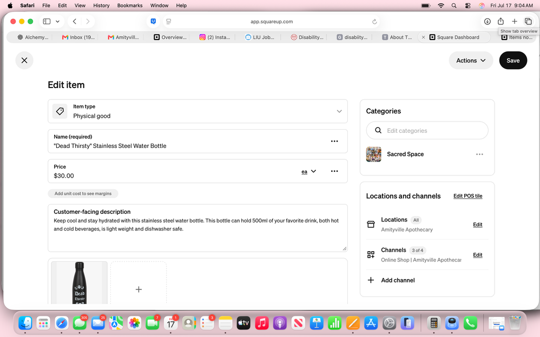Viewport: 540px width, 337px height.
Task: Open the History menu
Action: [x=101, y=5]
